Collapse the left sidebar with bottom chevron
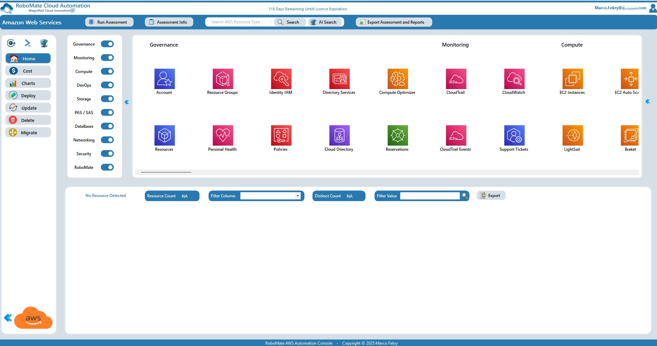This screenshot has height=346, width=657. click(8, 318)
